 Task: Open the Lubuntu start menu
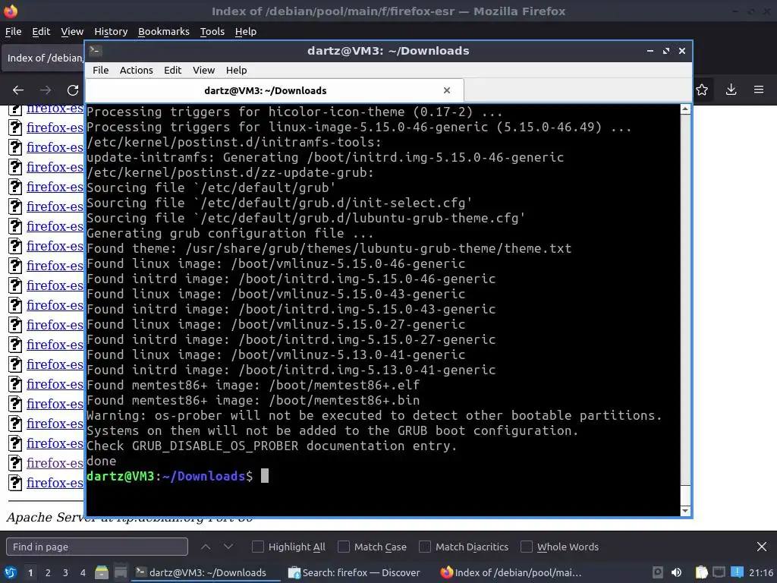[x=11, y=572]
